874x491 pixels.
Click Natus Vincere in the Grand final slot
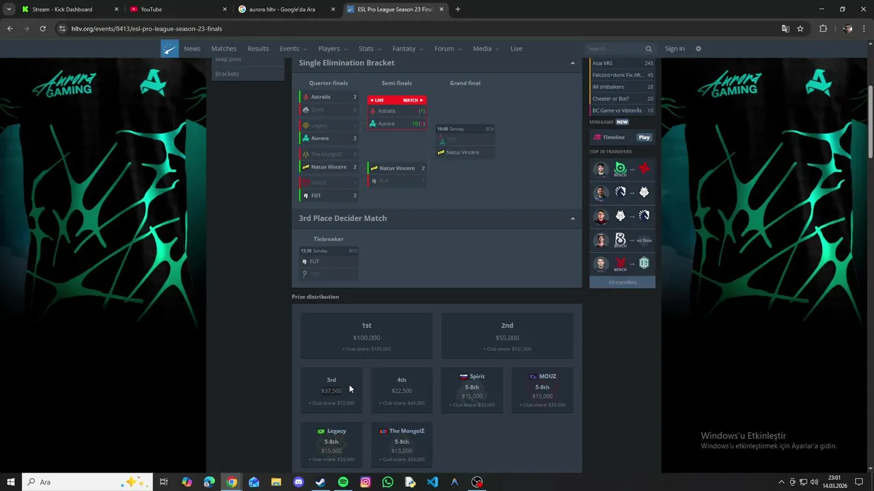coord(465,153)
